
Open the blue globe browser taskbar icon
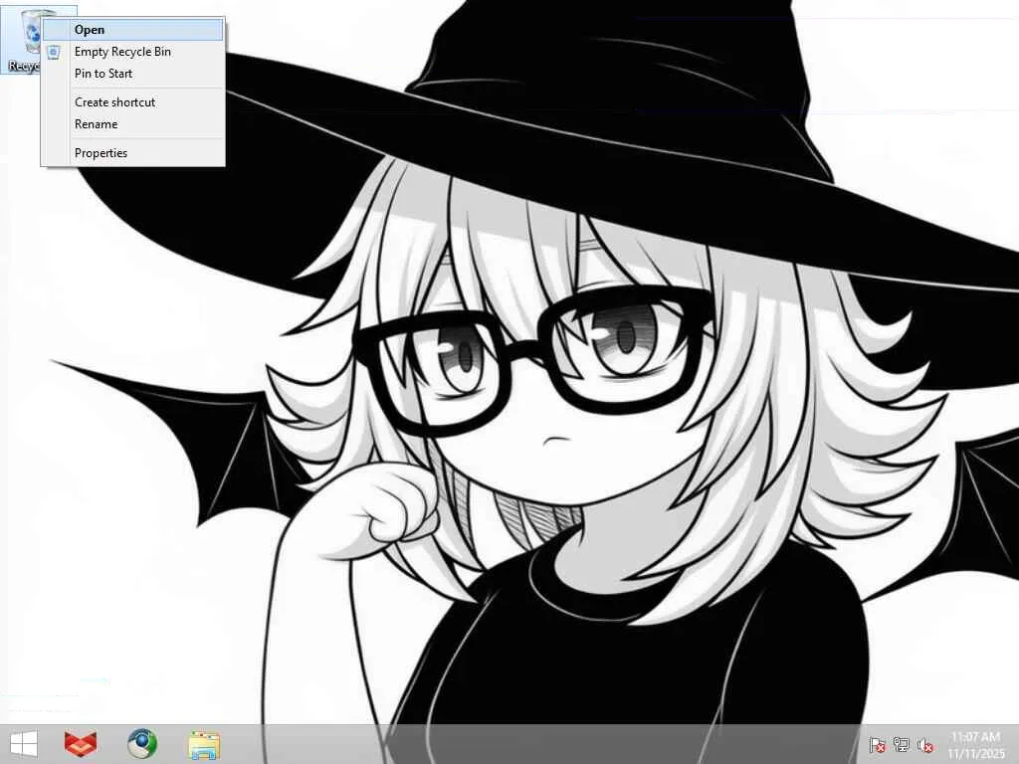tap(141, 744)
